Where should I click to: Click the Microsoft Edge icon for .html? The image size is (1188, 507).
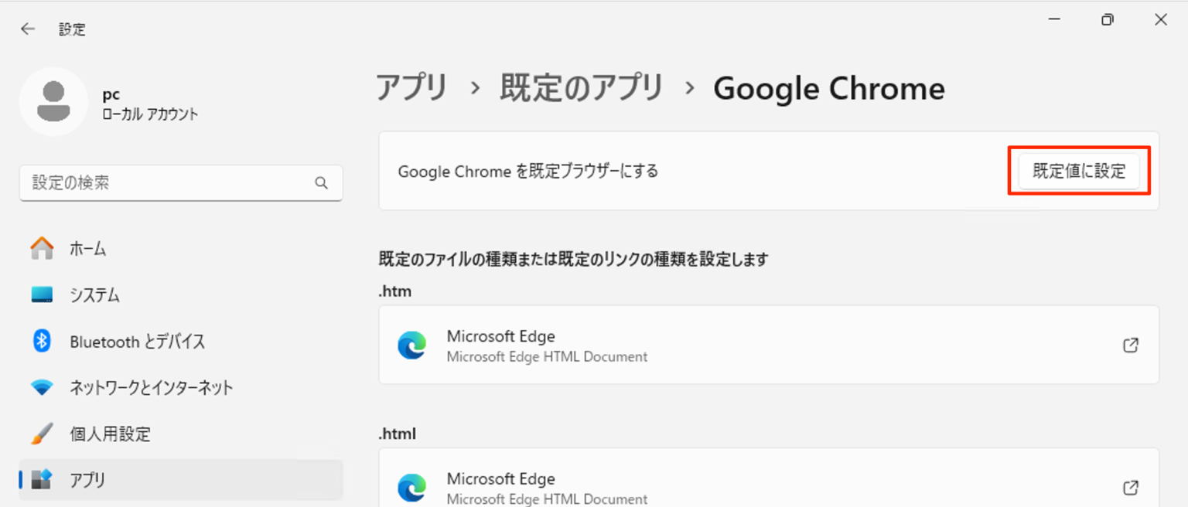pos(413,488)
